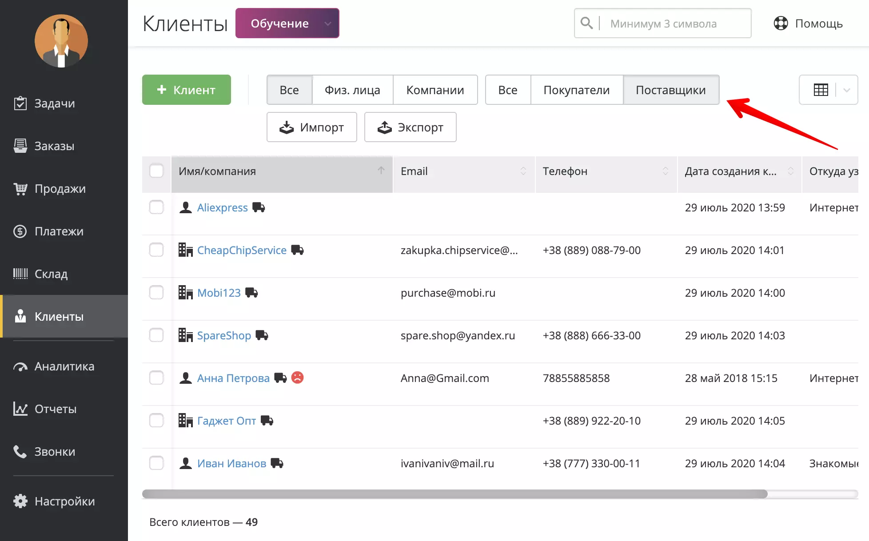Screen dimensions: 869x541
Task: Check the SpareShop row checkbox
Action: 156,335
